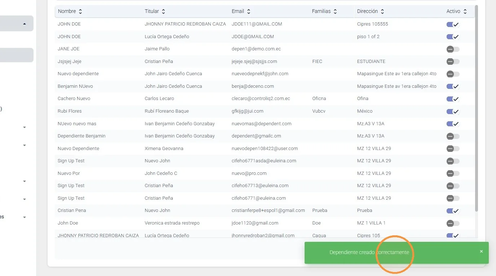Disable active switch for Benjamin NUevo
The width and height of the screenshot is (496, 276).
[x=453, y=86]
